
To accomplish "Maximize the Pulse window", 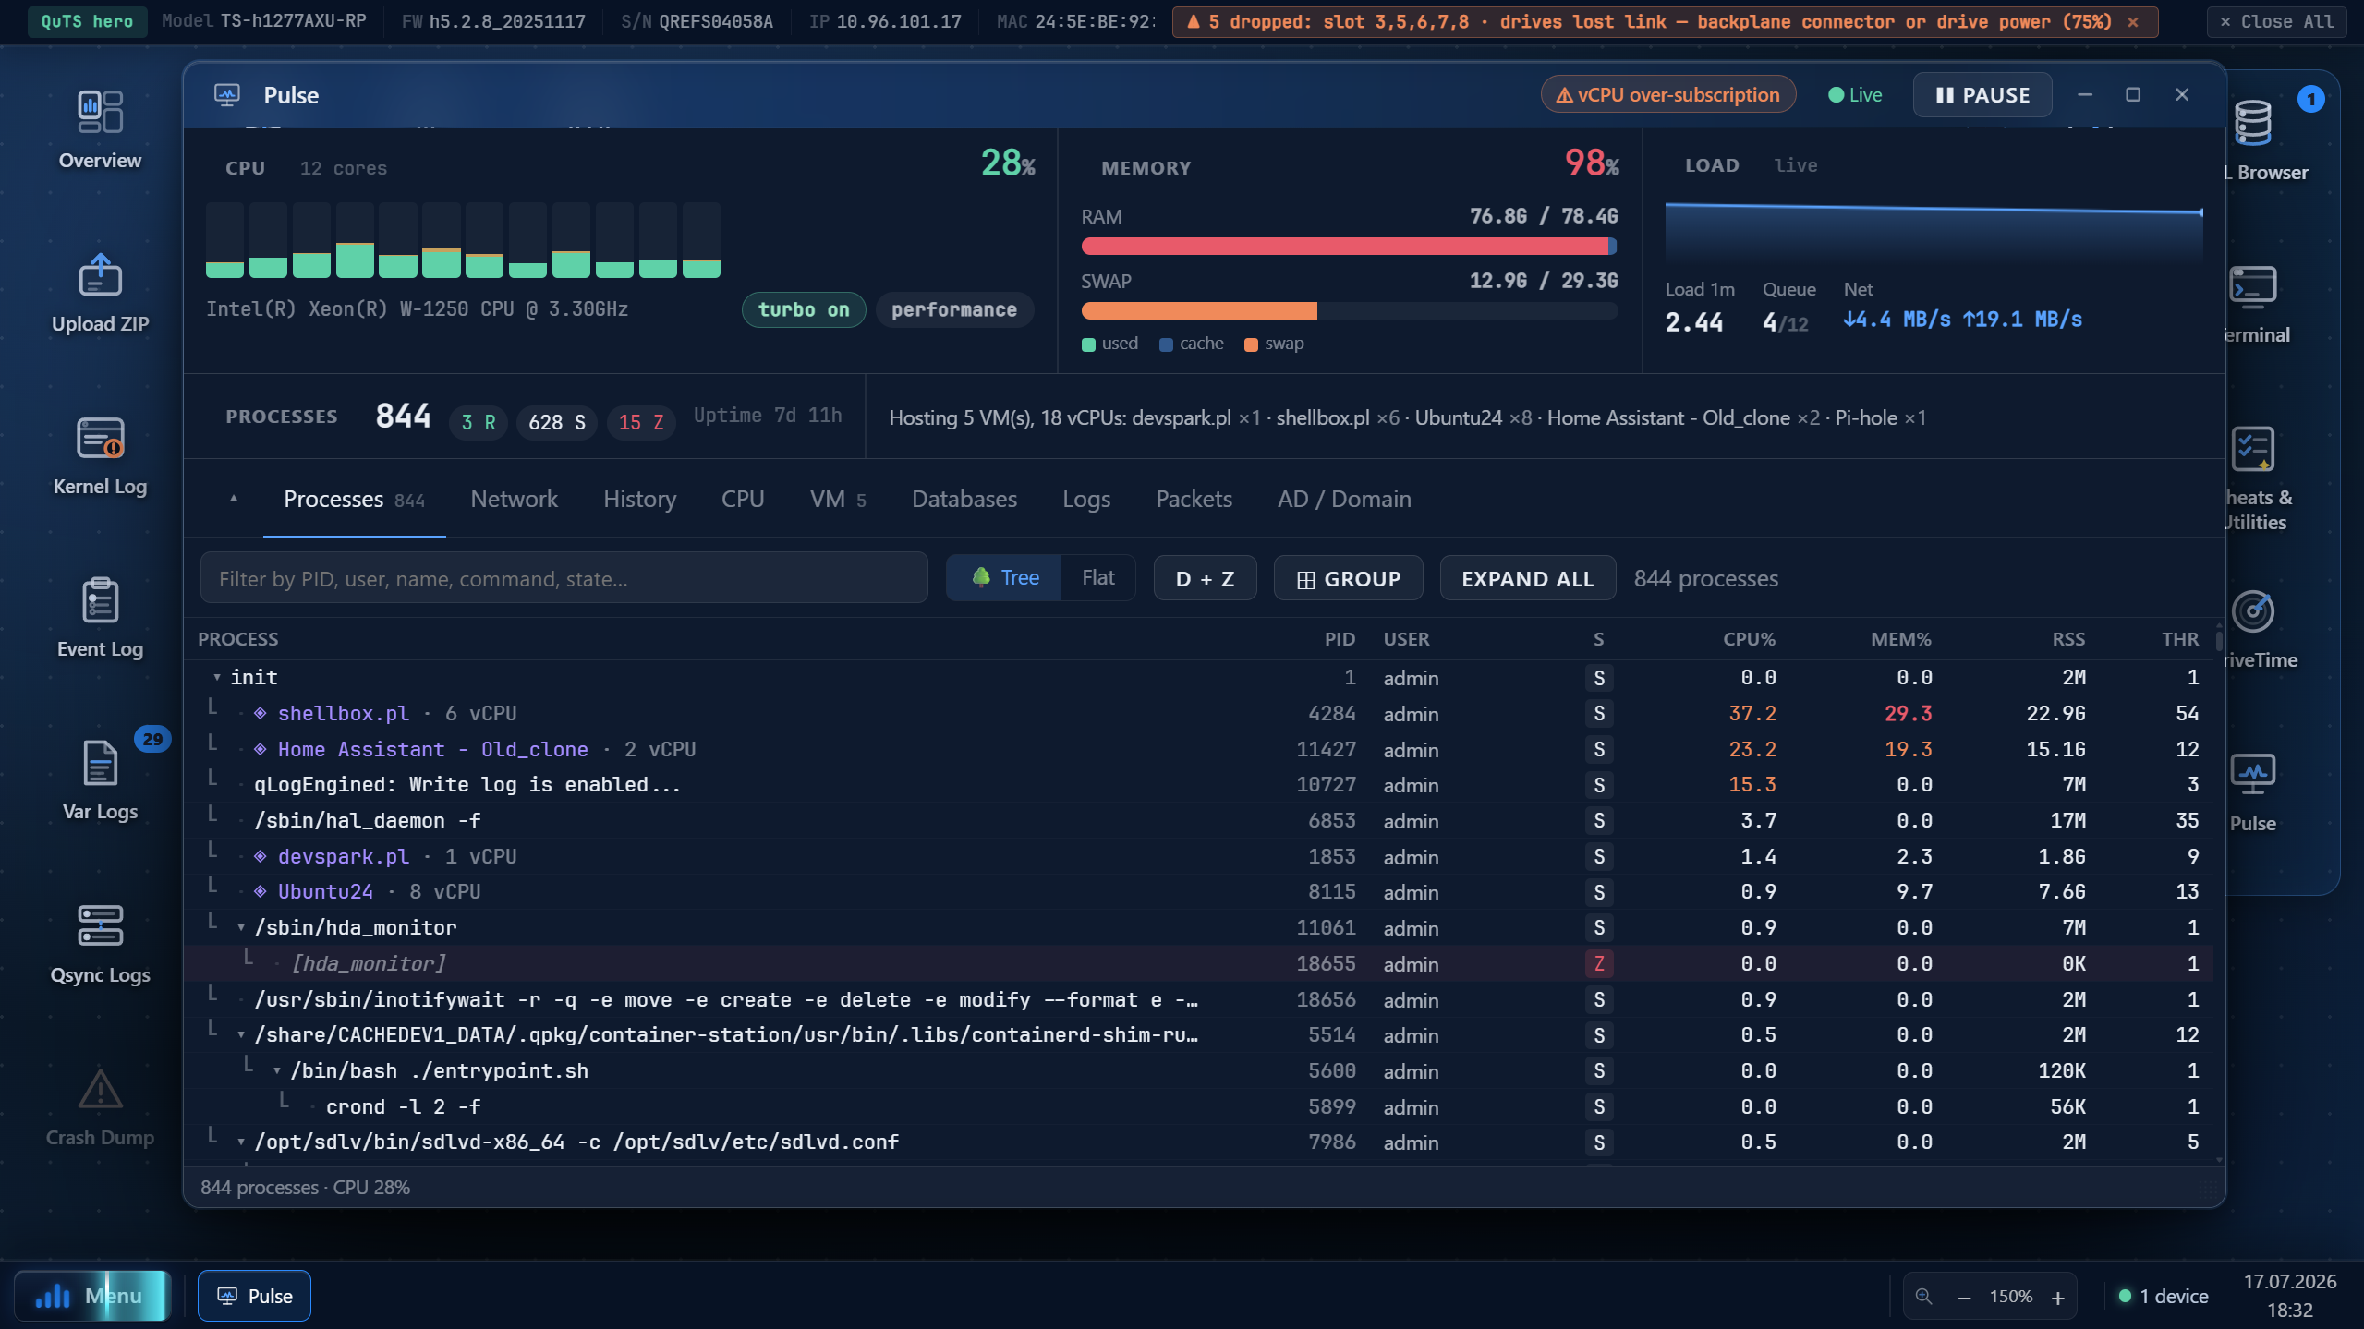I will pos(2133,95).
